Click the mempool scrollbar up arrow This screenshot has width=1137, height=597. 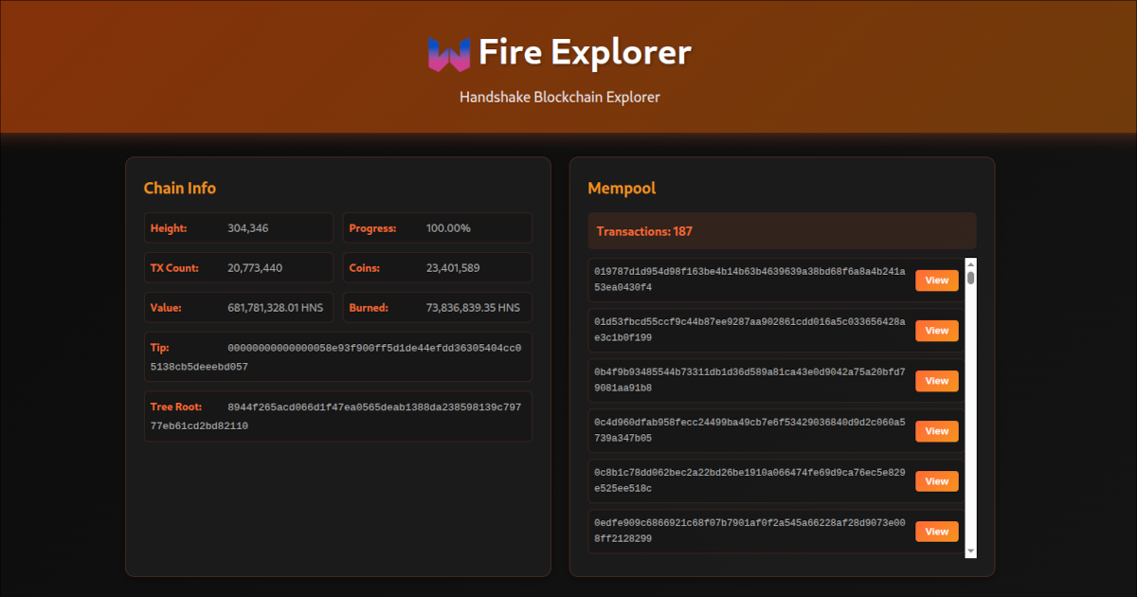(x=970, y=264)
